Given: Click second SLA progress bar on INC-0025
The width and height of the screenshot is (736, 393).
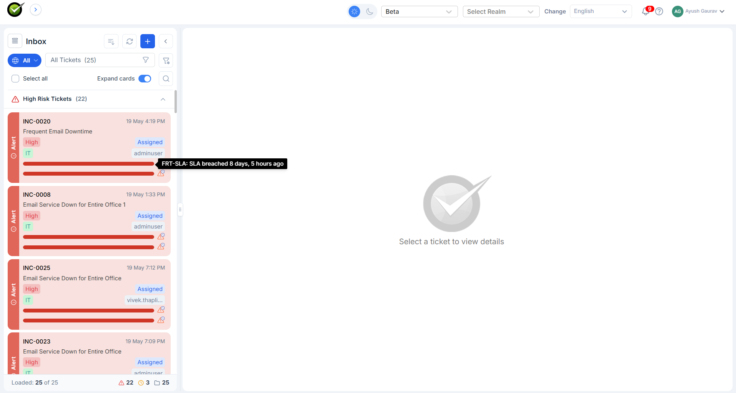Looking at the screenshot, I should (x=89, y=321).
